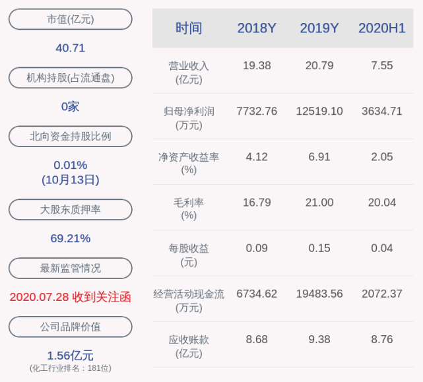Select receivables value 8.68
This screenshot has width=423, height=382.
pos(257,339)
